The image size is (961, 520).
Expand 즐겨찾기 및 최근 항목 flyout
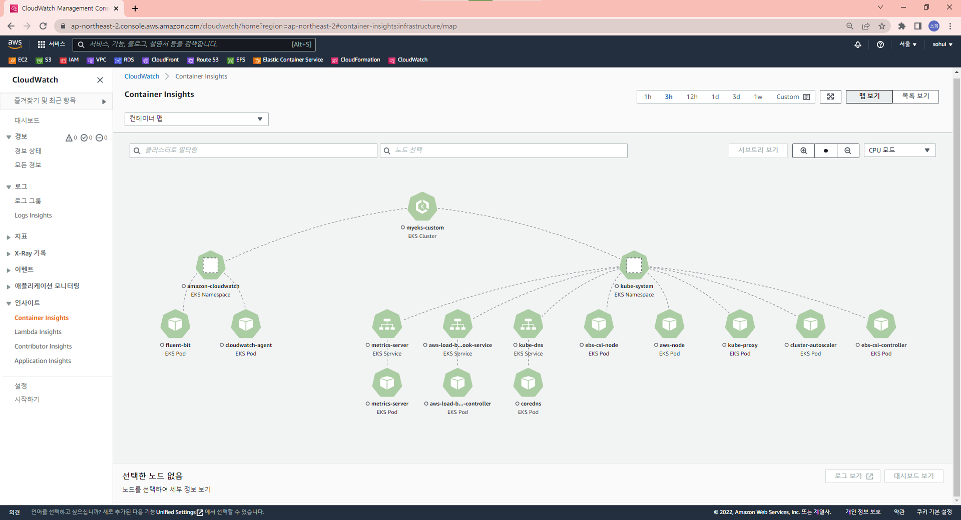(104, 101)
